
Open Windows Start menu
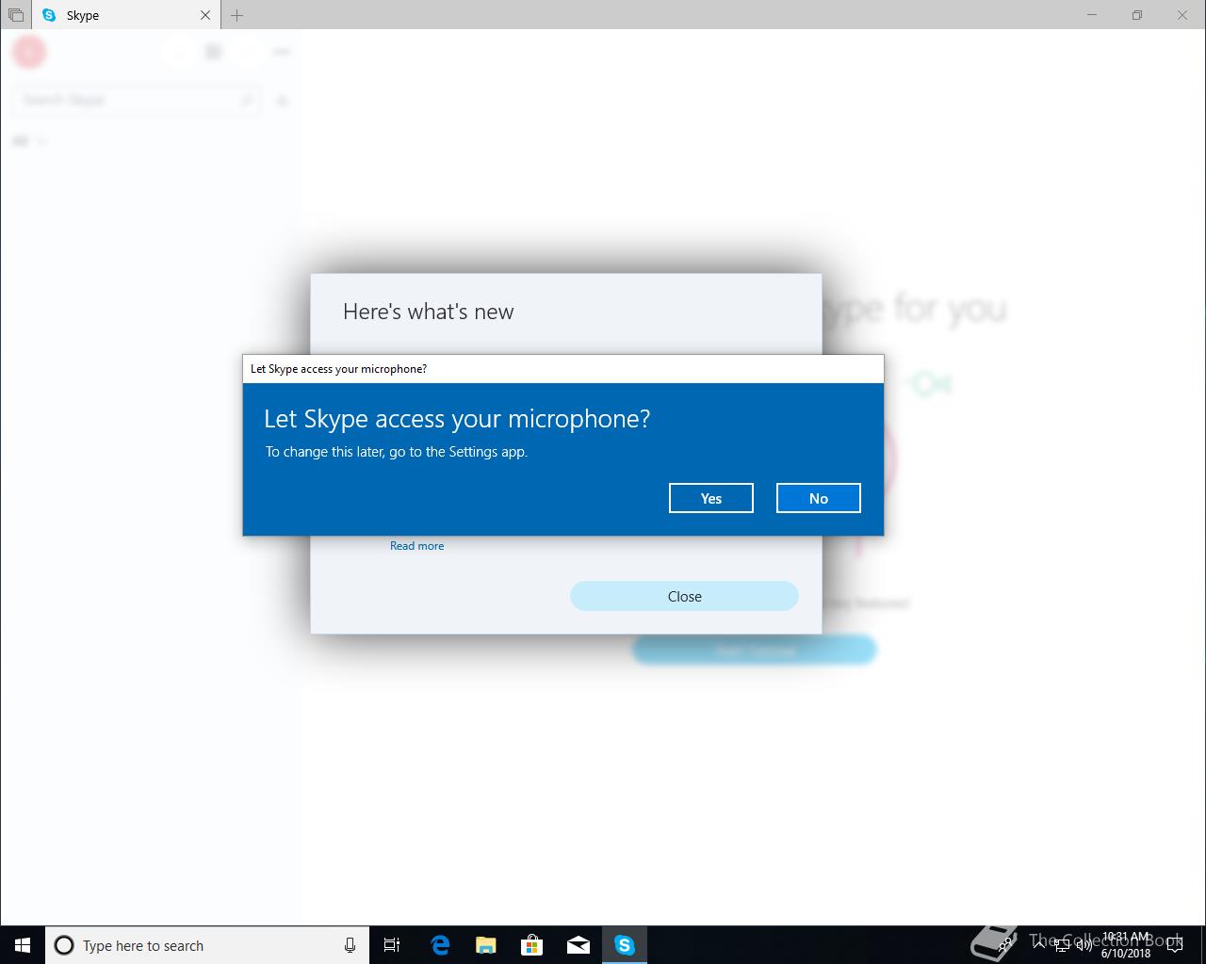(23, 945)
